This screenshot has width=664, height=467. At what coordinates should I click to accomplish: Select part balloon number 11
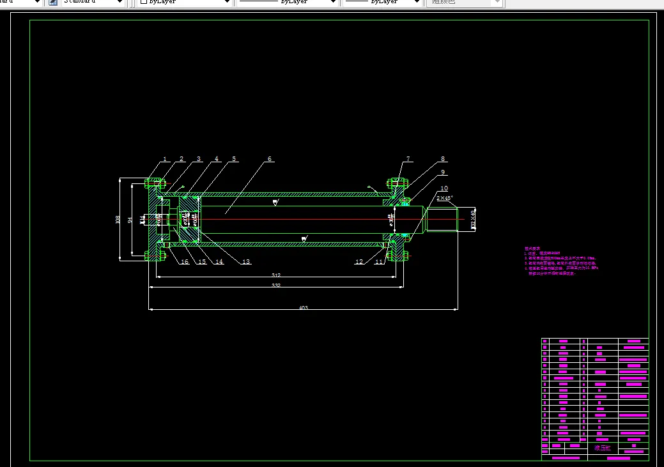coord(379,262)
